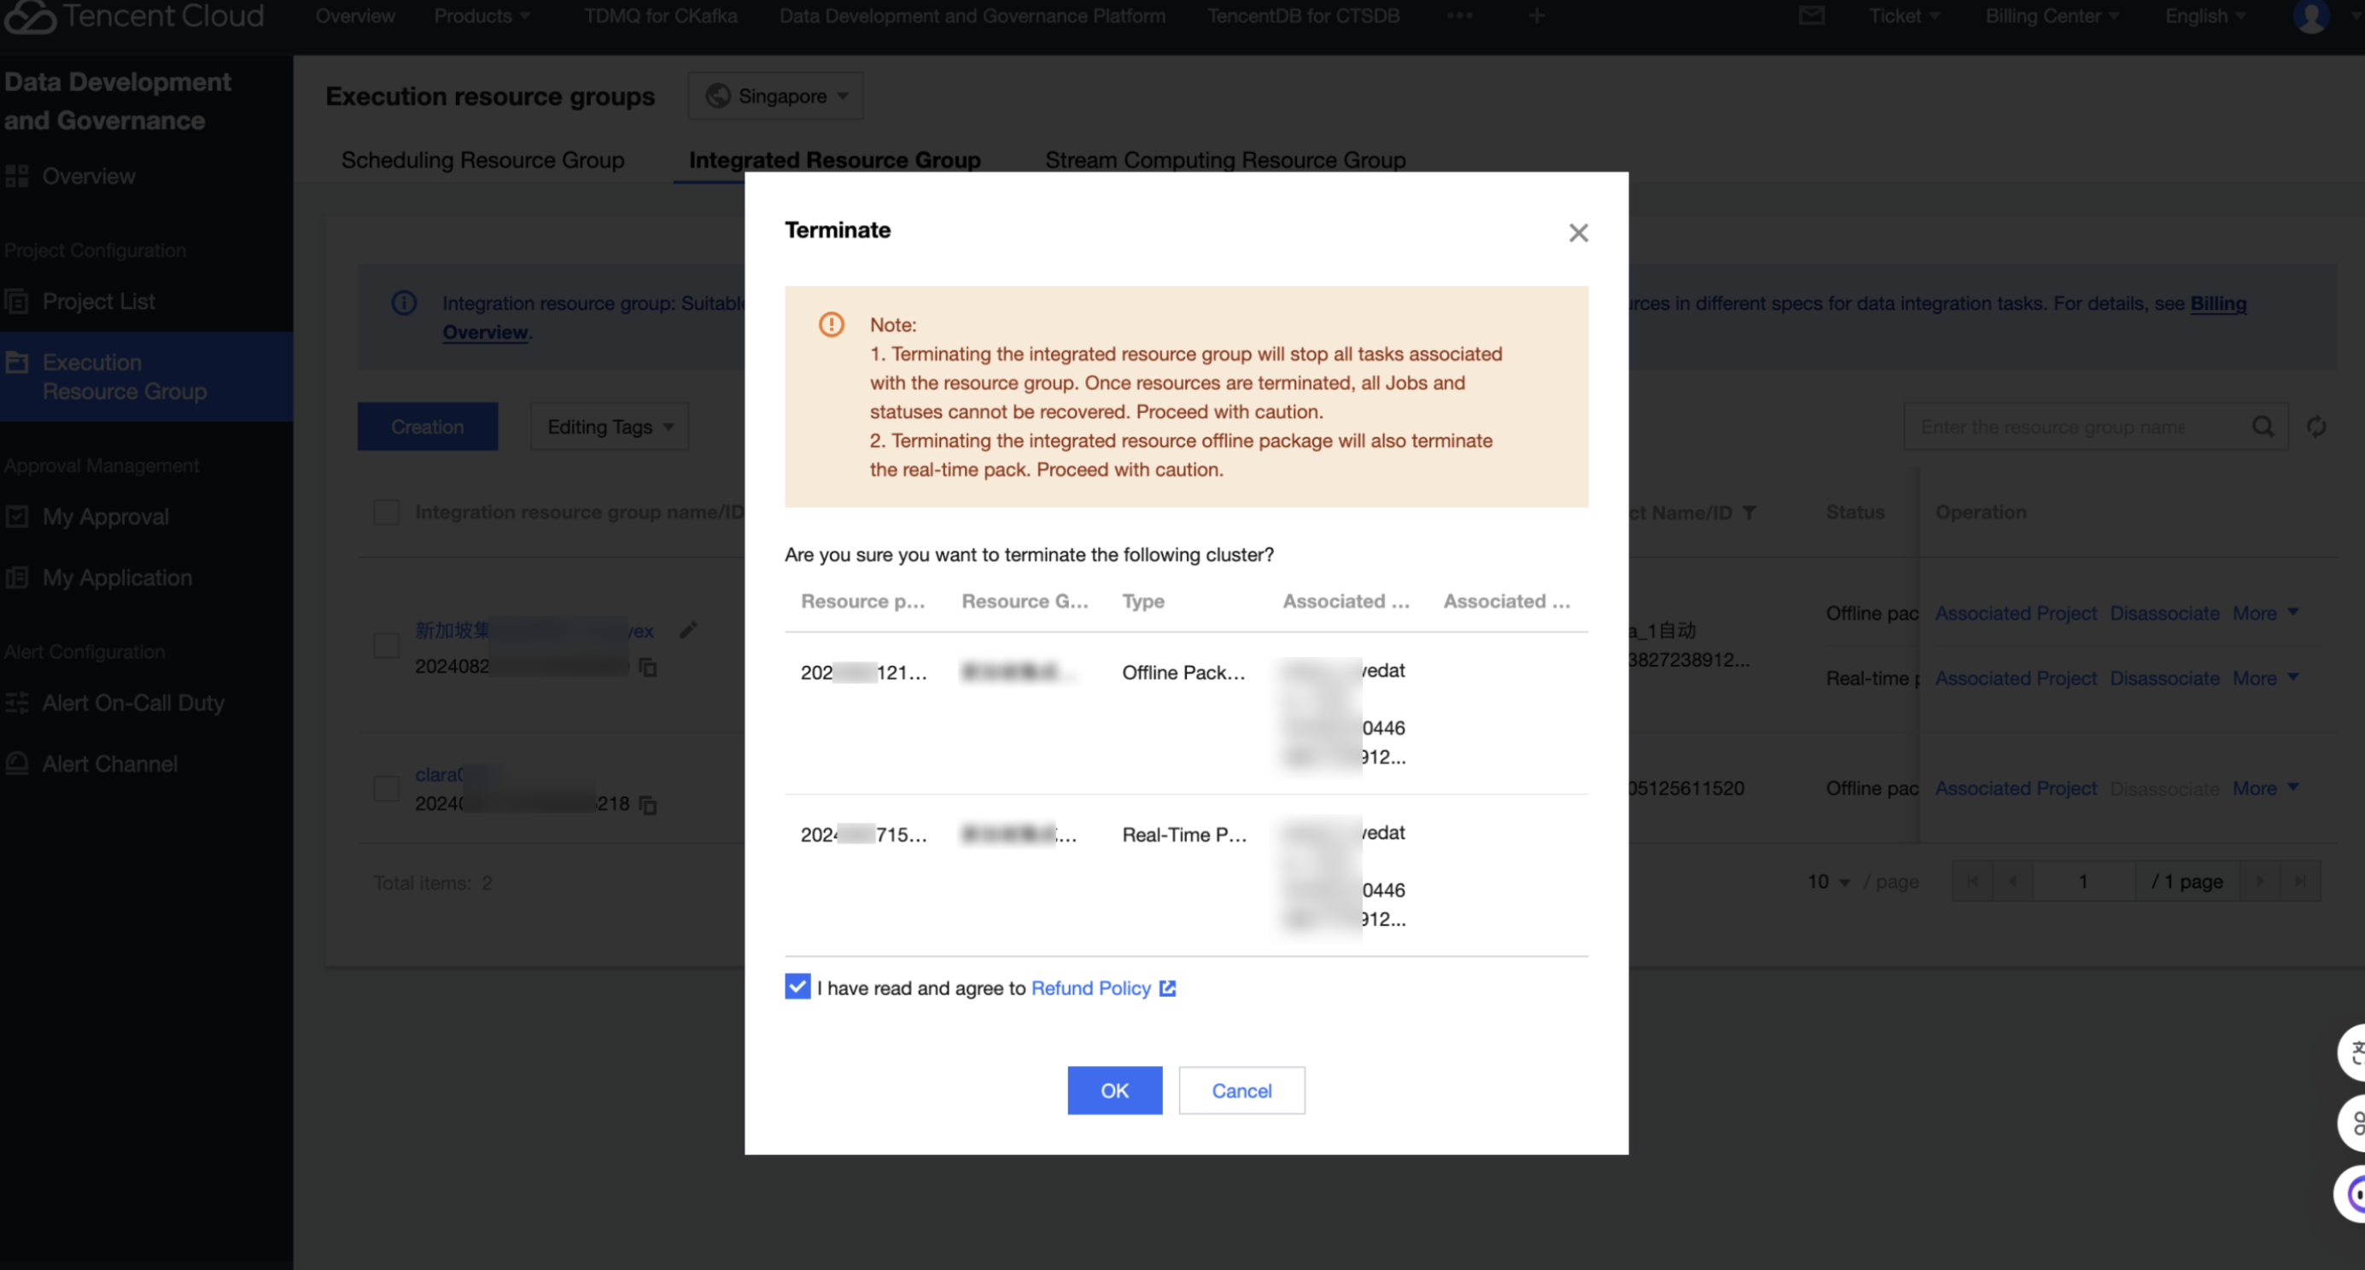This screenshot has height=1270, width=2365.
Task: Tick the select-all checkbox in table header
Action: click(387, 512)
